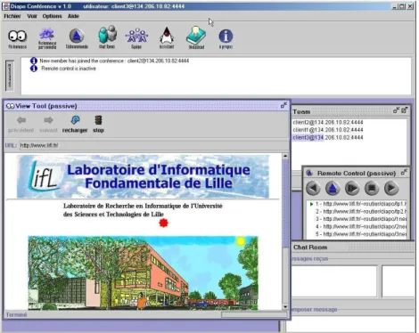This screenshot has height=333, width=419.
Task: Click the web page scrollbar up arrow
Action: pyautogui.click(x=285, y=156)
